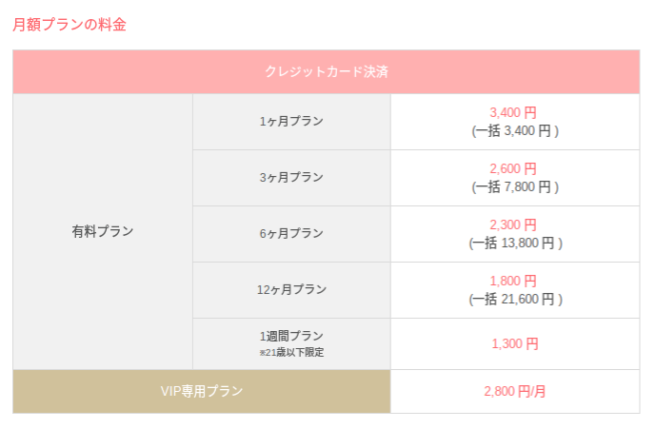
Task: Click the (一括 3,400 円) lump-sum text
Action: (515, 131)
